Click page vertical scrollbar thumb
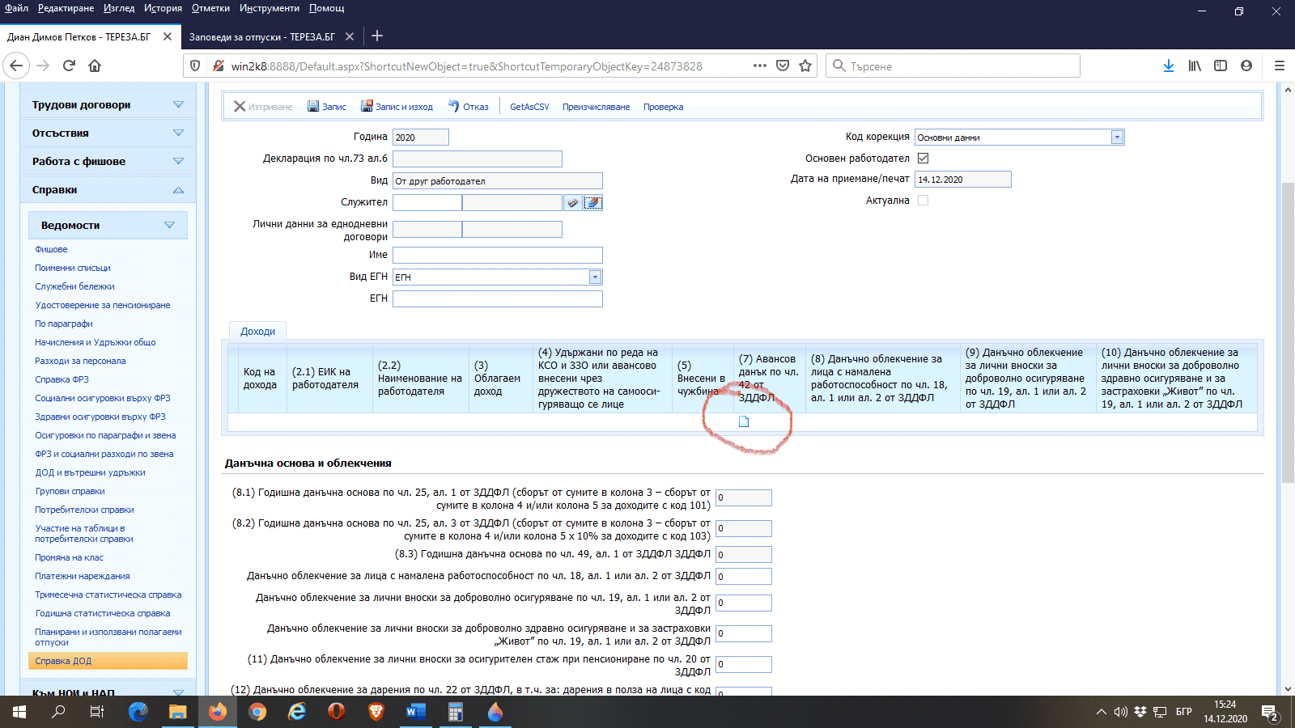The height and width of the screenshot is (728, 1295). click(1288, 333)
